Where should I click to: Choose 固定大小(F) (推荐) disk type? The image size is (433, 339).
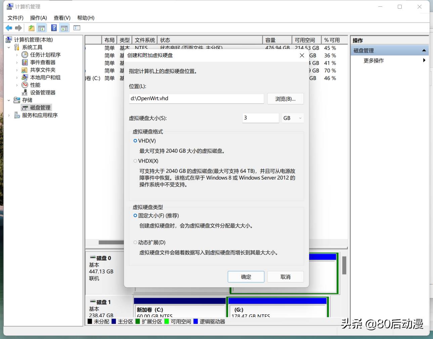[135, 215]
